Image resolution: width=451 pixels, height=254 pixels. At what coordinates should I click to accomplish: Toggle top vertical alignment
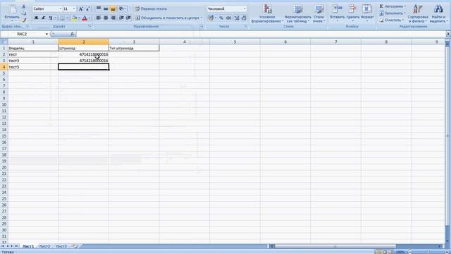point(99,9)
